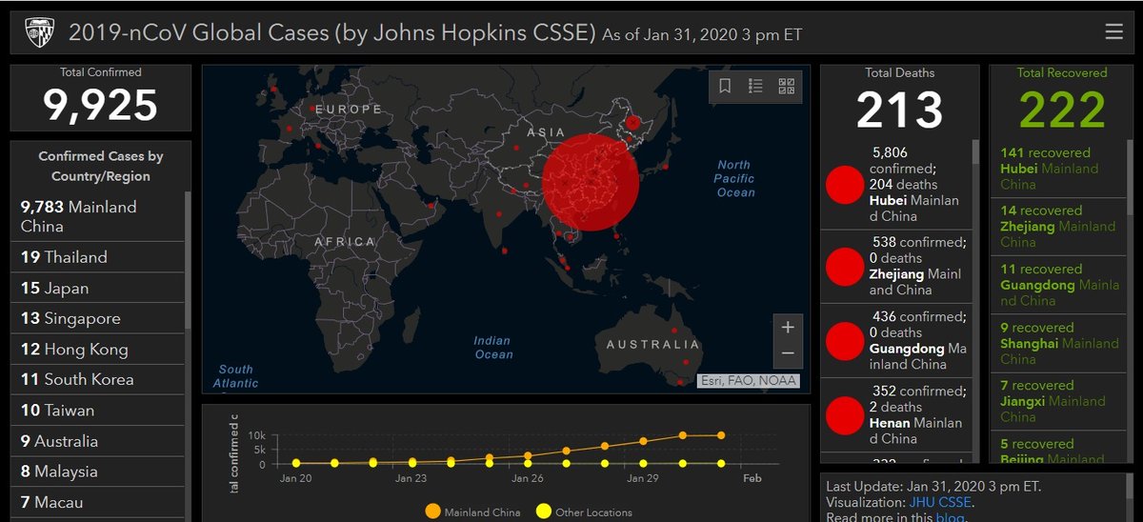Select 14 recovered Zhejiang entry

[x=1057, y=227]
